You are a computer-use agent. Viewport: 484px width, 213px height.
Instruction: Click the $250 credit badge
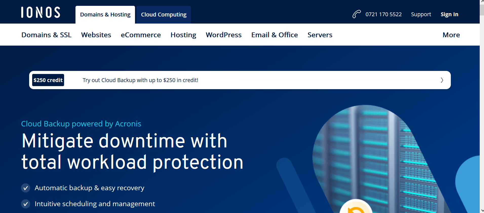tap(48, 80)
